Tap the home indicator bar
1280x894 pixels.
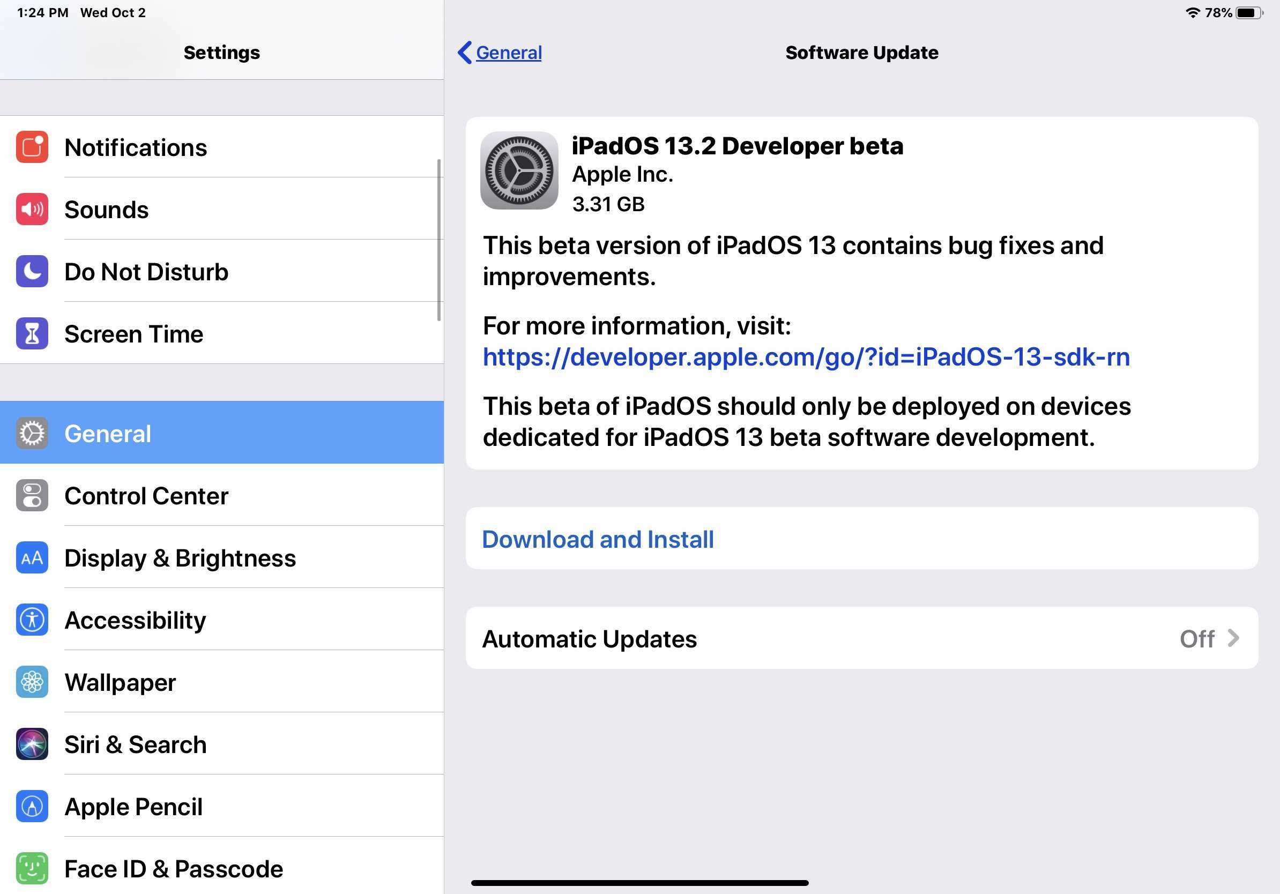(x=639, y=883)
